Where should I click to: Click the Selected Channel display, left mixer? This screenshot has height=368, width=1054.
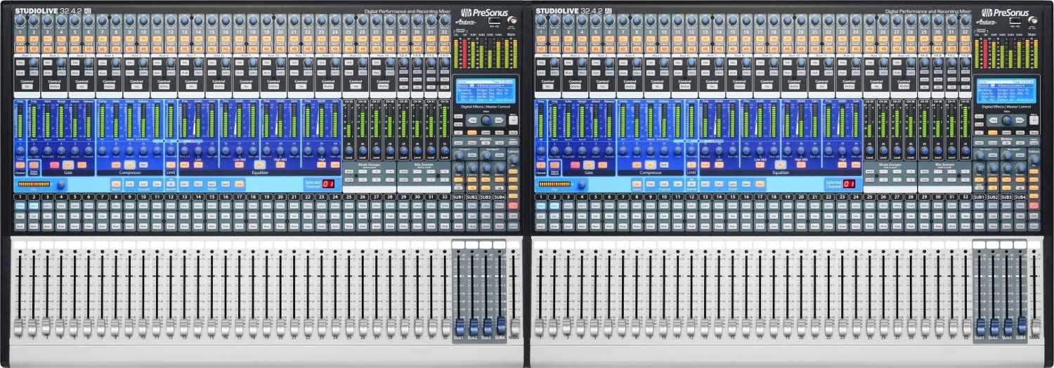[329, 184]
